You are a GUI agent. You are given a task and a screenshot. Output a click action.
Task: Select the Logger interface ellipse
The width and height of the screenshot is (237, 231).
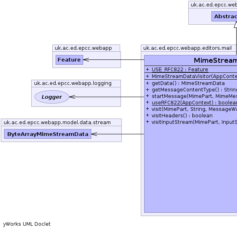coord(52,97)
